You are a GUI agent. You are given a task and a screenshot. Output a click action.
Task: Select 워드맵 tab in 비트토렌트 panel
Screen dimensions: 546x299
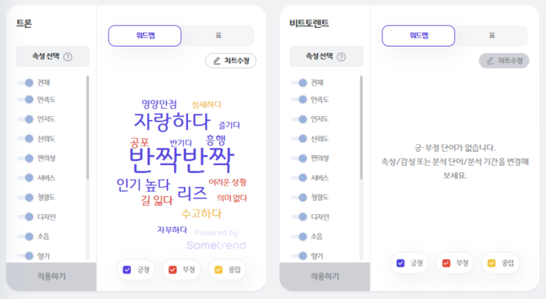tap(419, 36)
